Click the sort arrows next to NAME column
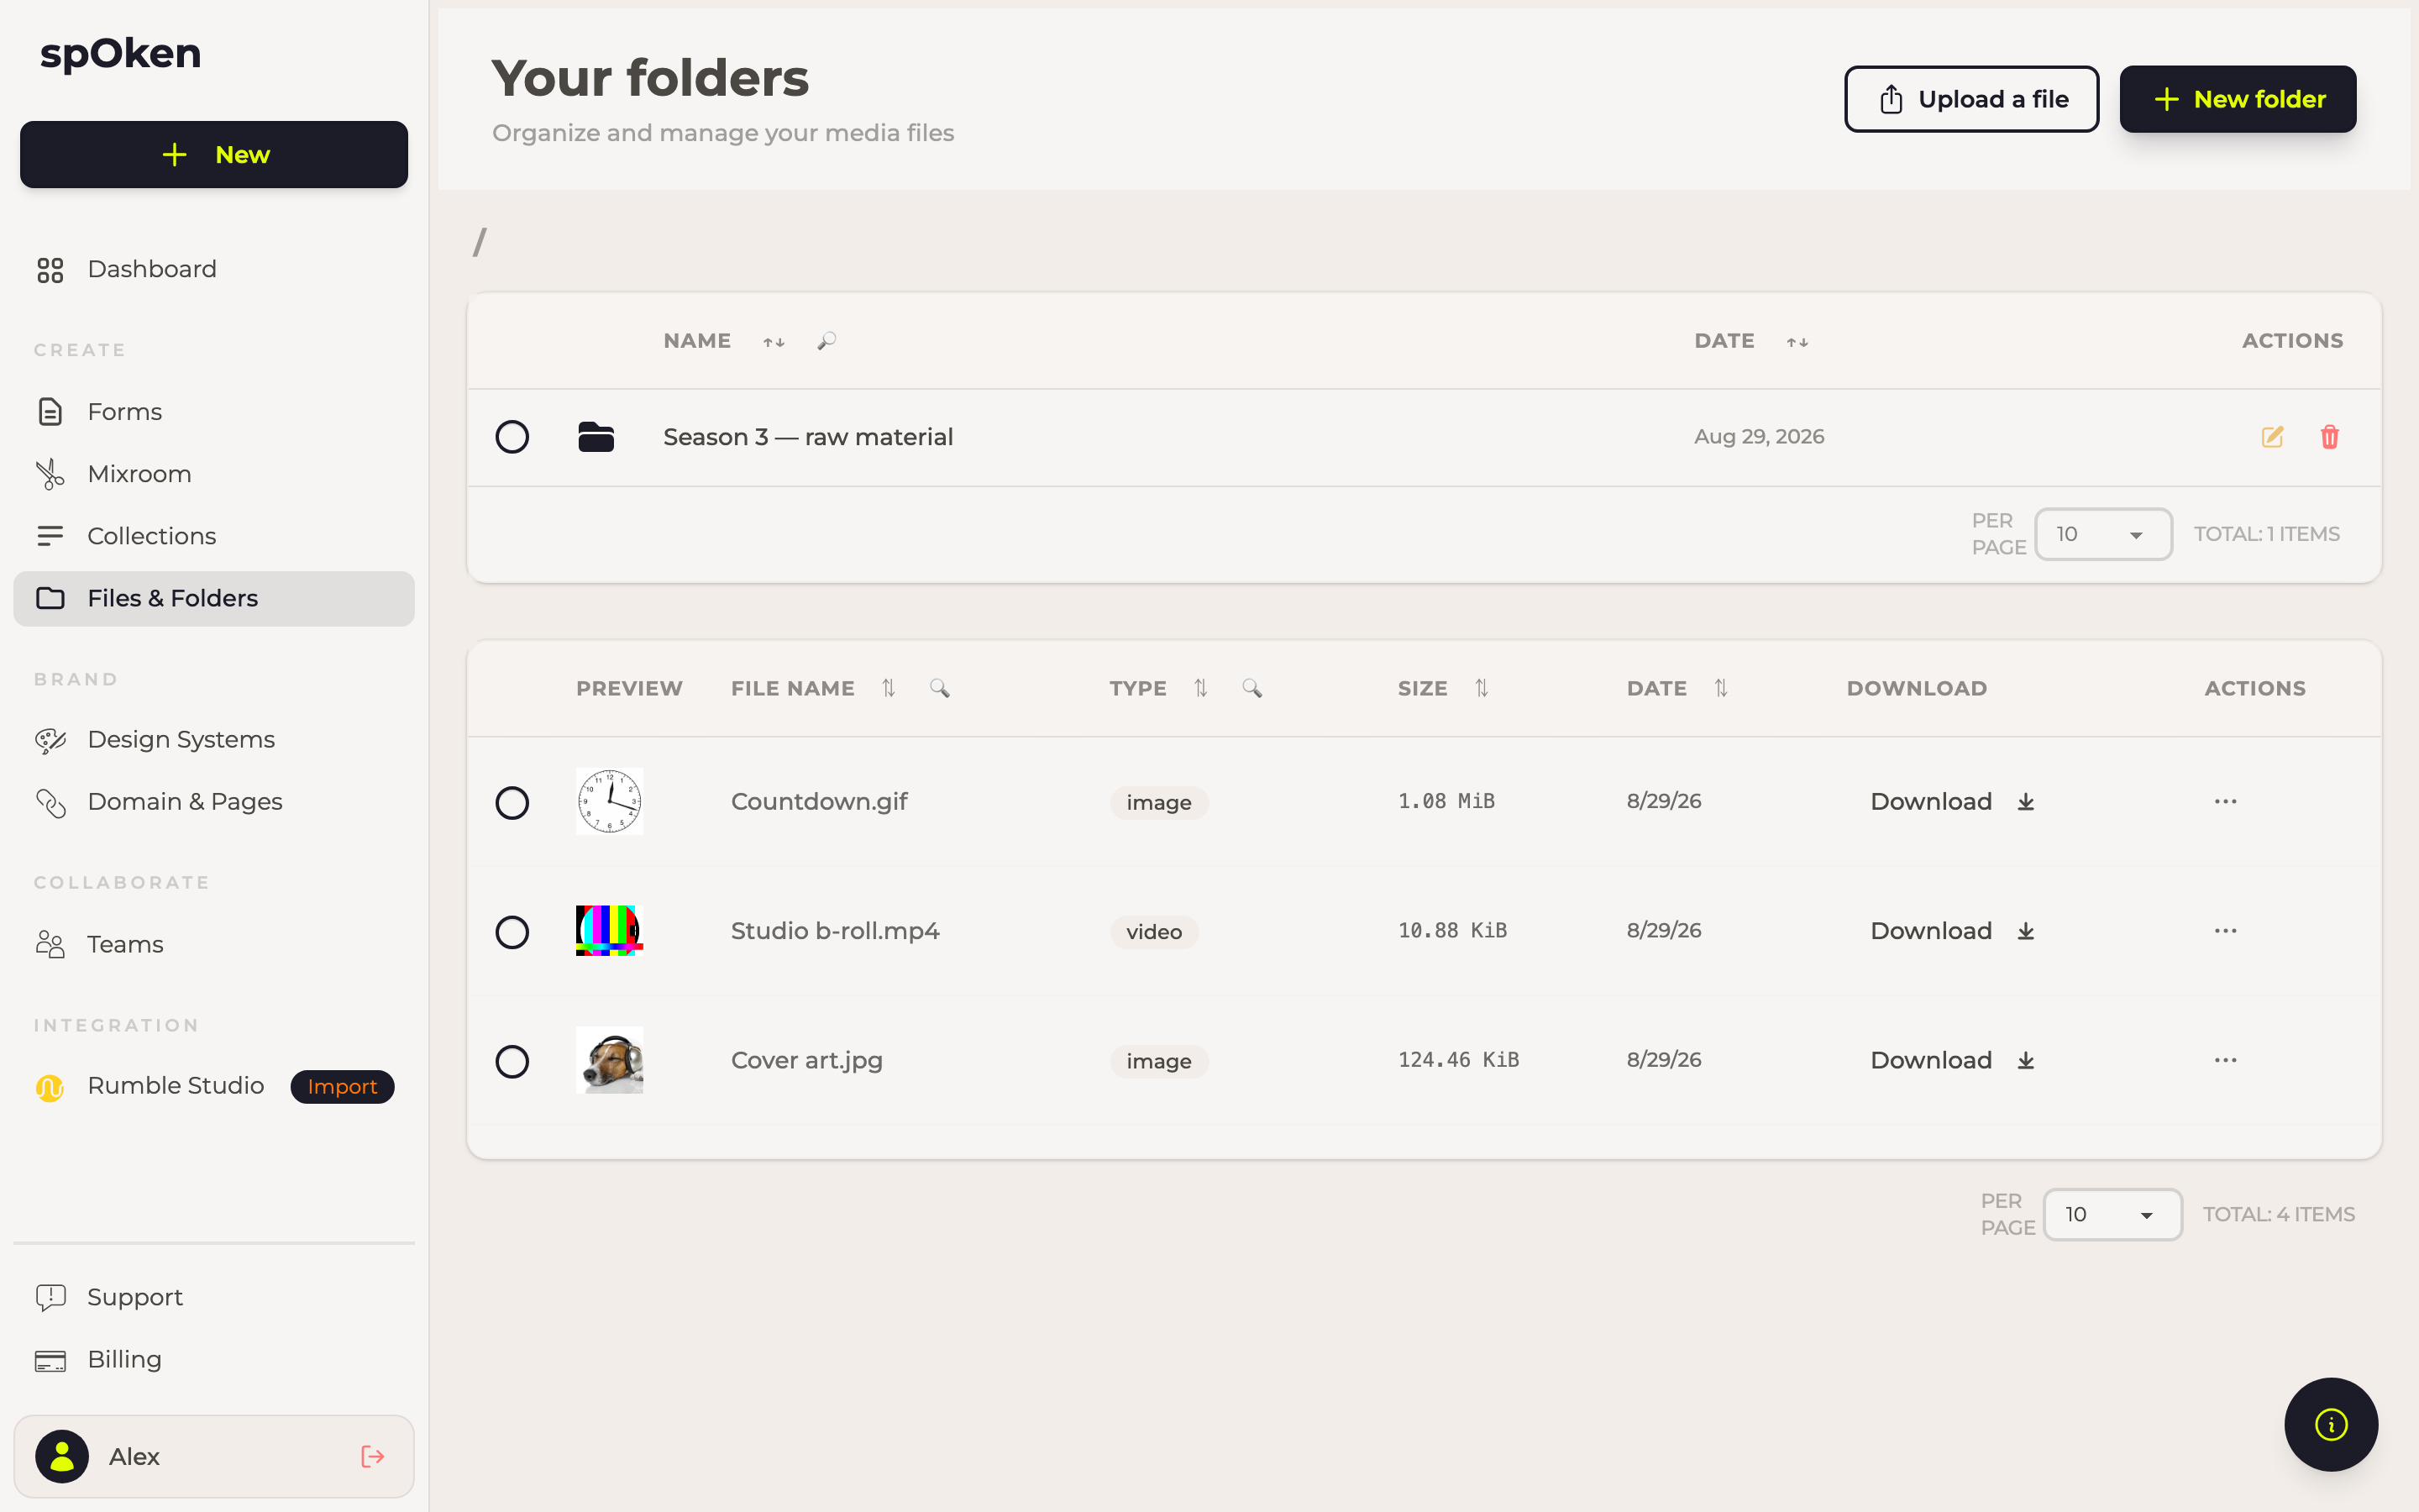The image size is (2419, 1512). pyautogui.click(x=774, y=342)
